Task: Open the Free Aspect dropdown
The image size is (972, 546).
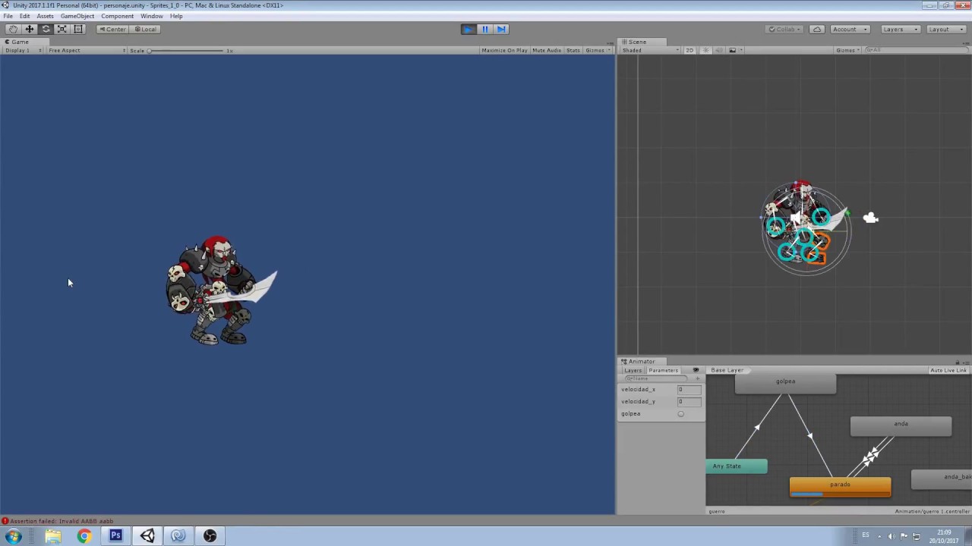Action: tap(87, 50)
